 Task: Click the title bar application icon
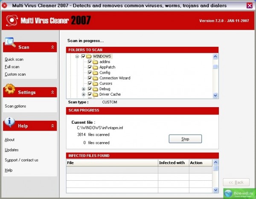pyautogui.click(x=4, y=6)
